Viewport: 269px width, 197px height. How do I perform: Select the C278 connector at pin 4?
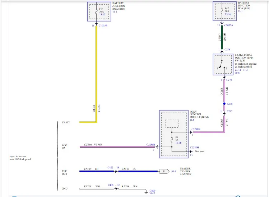(229, 80)
